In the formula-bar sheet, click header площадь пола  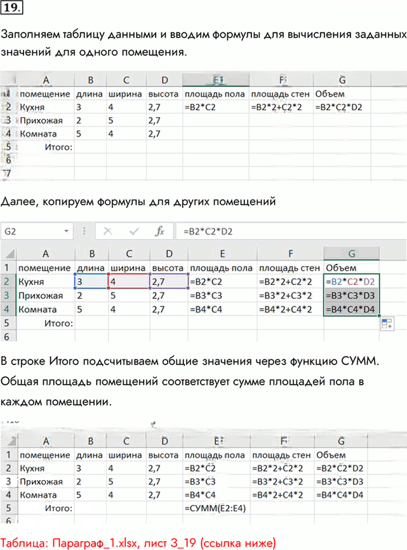[221, 268]
